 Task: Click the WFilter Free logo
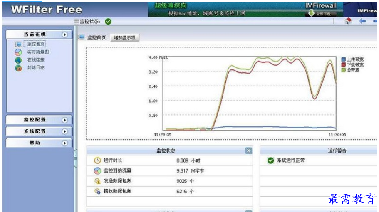(x=47, y=10)
